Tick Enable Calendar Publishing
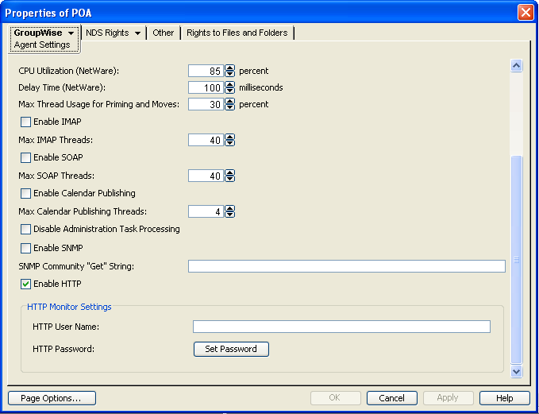 click(25, 193)
